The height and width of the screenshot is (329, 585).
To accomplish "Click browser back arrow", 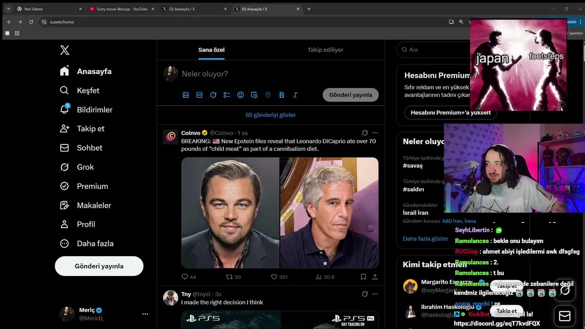I will point(9,22).
